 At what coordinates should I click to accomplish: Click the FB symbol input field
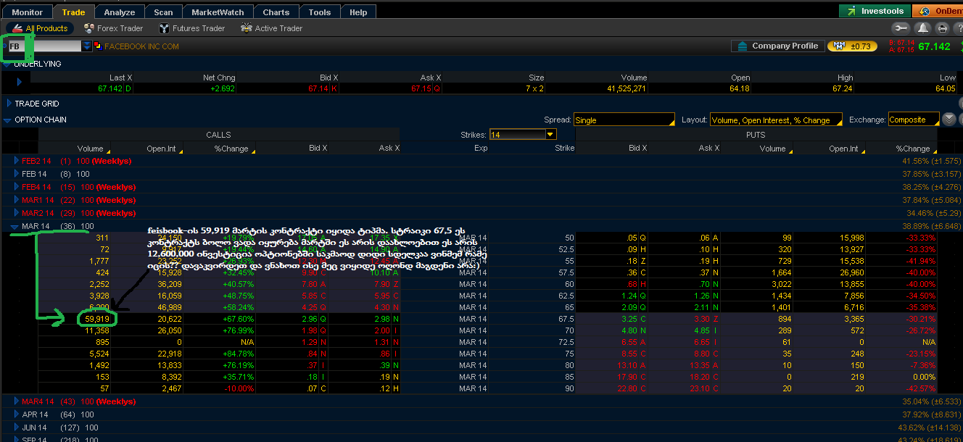click(44, 46)
